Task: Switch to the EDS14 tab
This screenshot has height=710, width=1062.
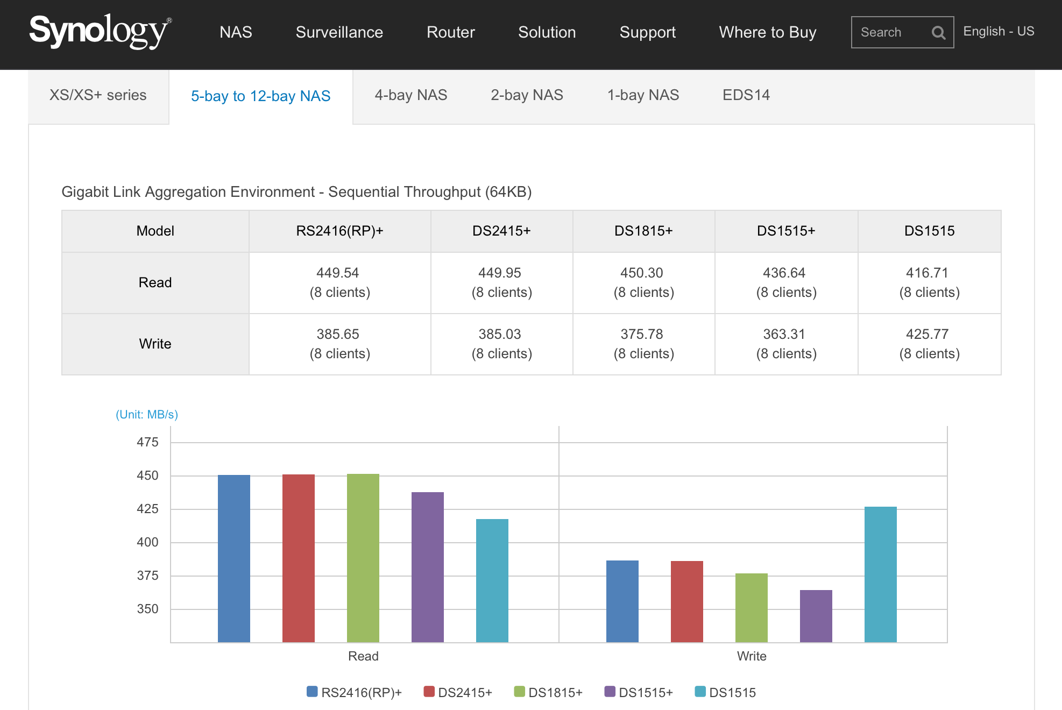Action: tap(746, 95)
